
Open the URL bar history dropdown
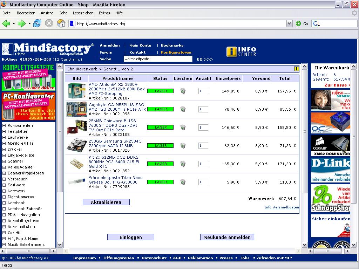289,23
